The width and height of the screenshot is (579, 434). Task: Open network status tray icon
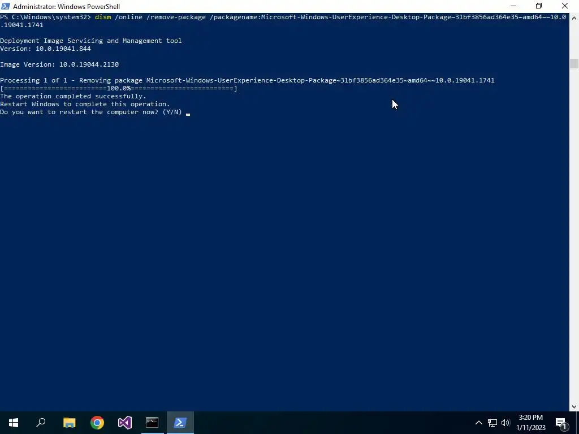coord(492,423)
